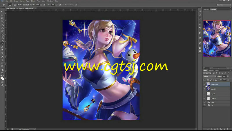232x131 pixels.
Task: Open layer Opacity dropdown arrow
Action: pyautogui.click(x=228, y=76)
